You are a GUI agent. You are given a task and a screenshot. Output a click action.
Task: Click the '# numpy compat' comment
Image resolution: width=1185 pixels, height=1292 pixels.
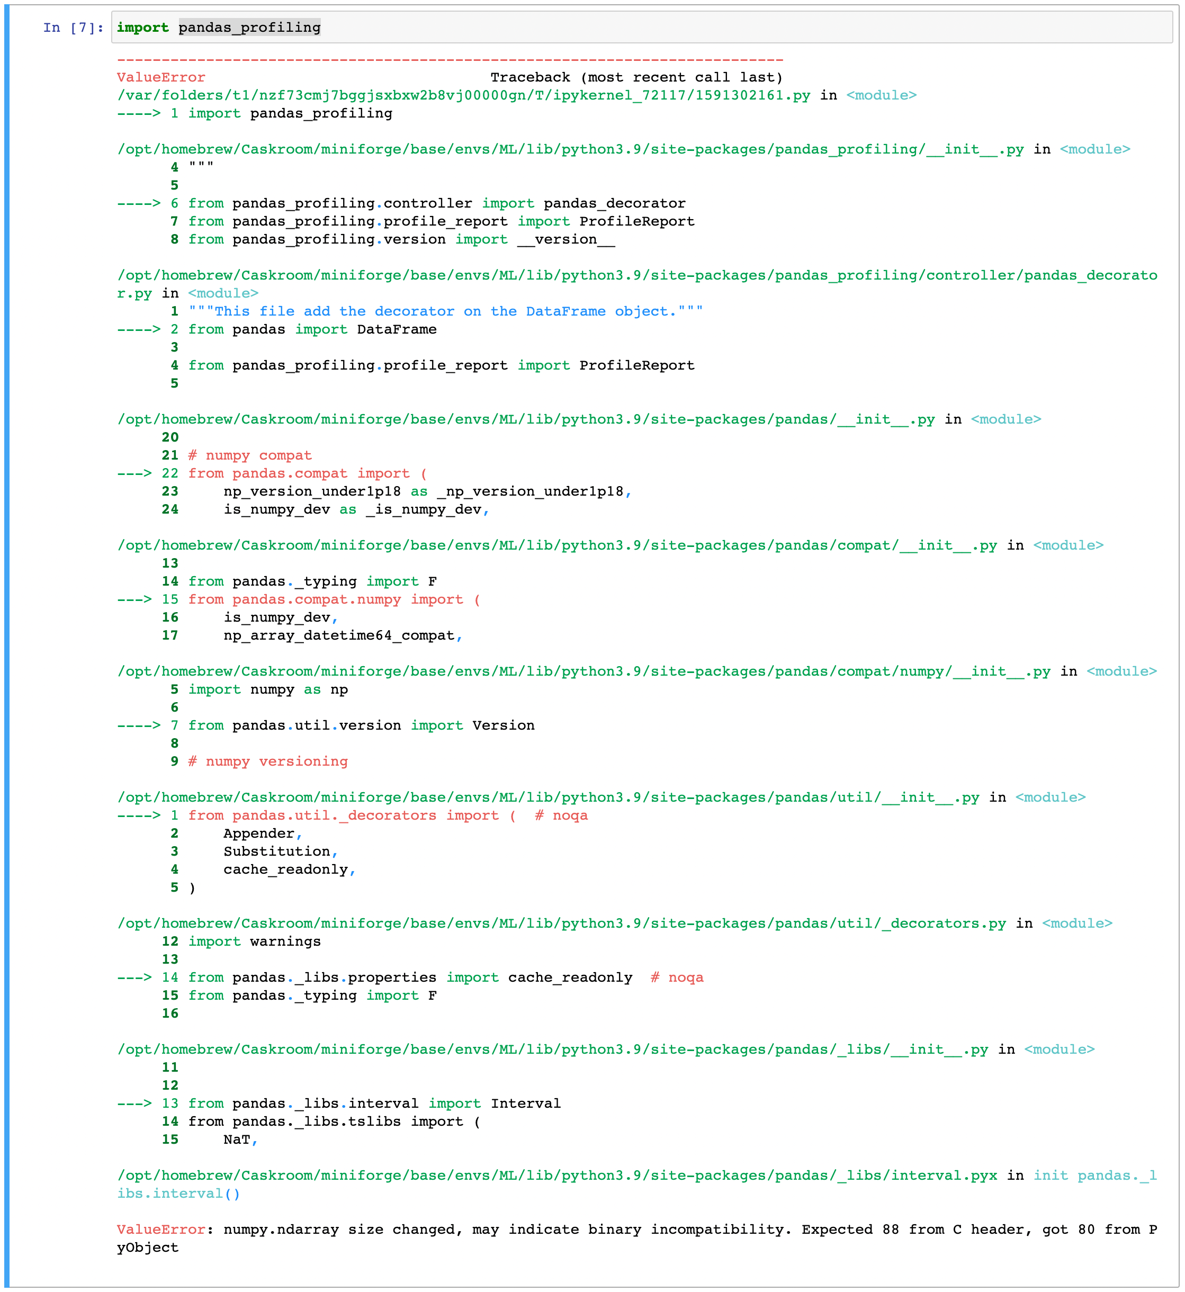[x=250, y=455]
